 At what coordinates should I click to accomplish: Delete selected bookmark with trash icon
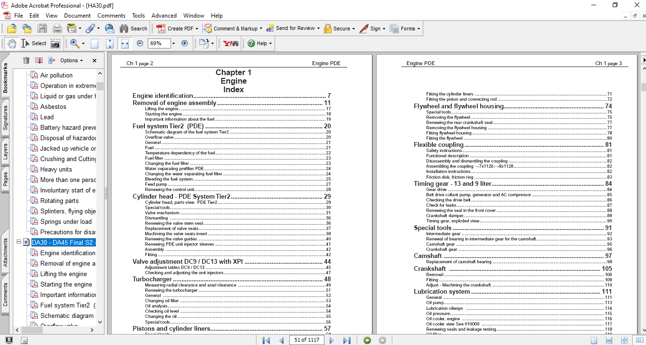pos(26,60)
